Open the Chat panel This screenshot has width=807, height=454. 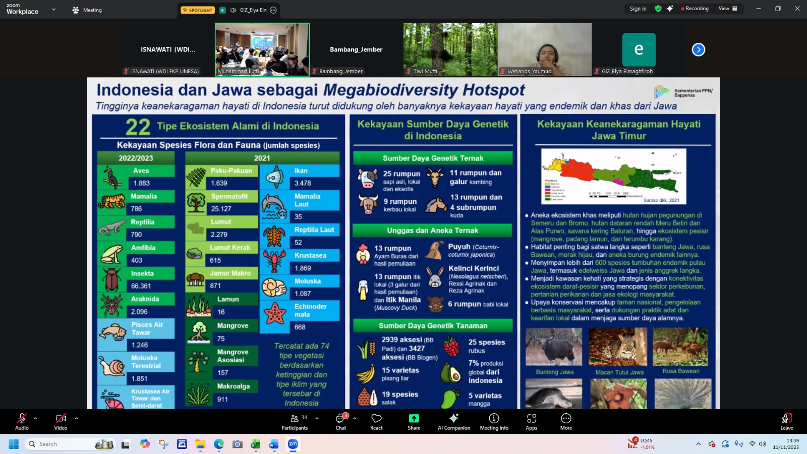click(341, 421)
